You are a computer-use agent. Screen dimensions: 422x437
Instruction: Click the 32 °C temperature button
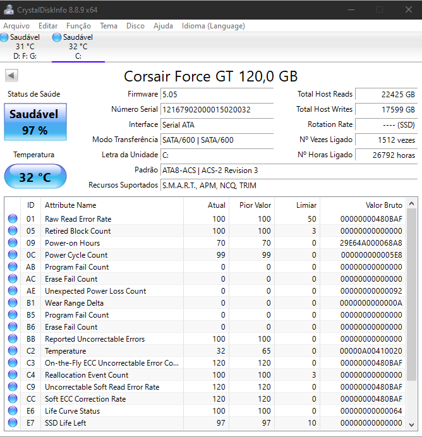[35, 176]
